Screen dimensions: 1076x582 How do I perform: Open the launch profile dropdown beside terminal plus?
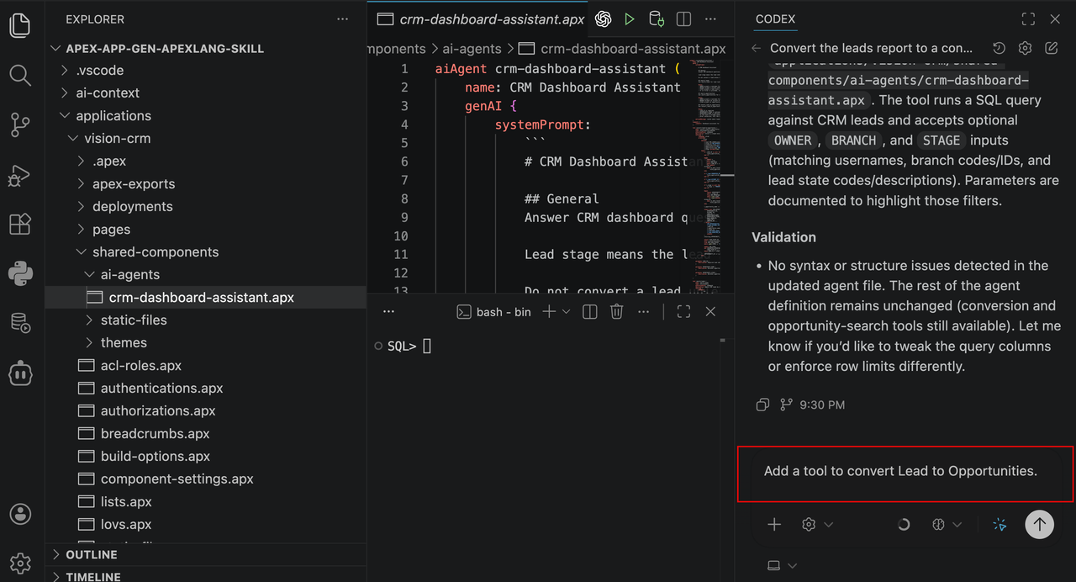point(566,312)
